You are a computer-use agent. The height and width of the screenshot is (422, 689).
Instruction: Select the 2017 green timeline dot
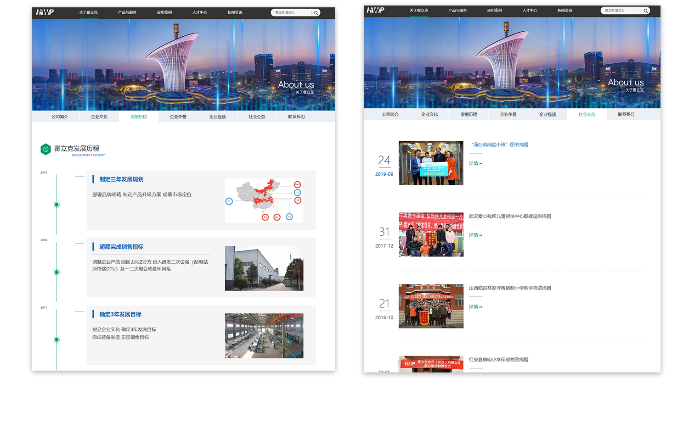pyautogui.click(x=56, y=340)
